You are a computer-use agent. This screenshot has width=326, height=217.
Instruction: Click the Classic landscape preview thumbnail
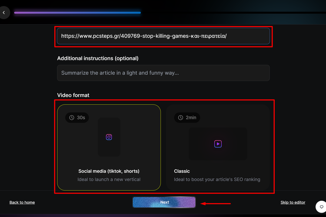[218, 144]
